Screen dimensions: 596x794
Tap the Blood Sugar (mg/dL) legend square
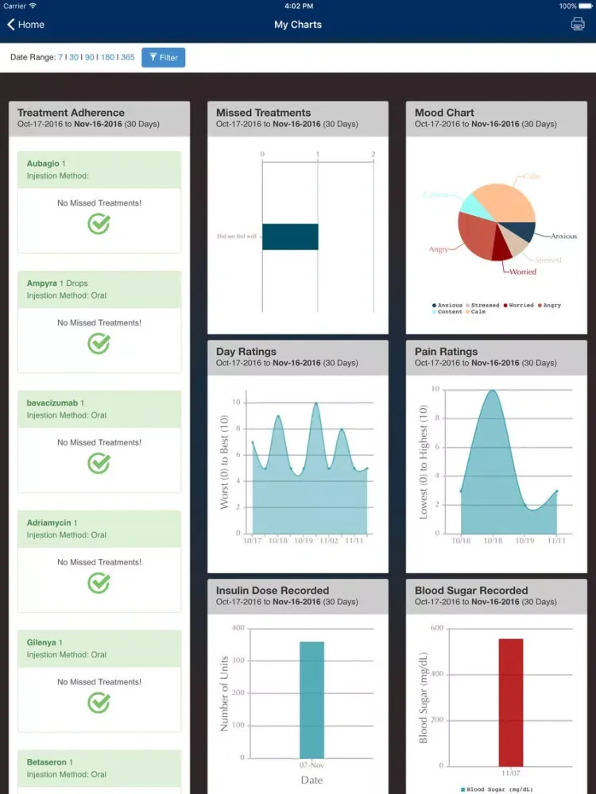(463, 789)
